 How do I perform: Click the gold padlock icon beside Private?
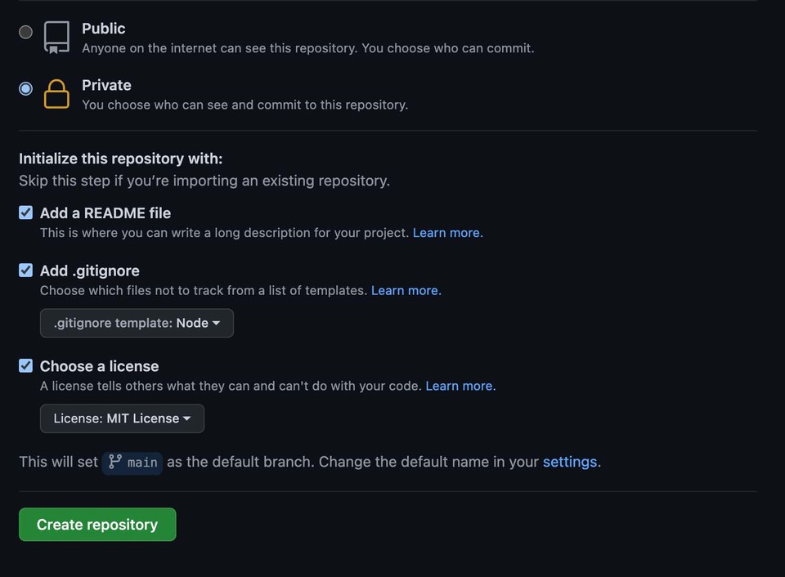click(x=56, y=92)
